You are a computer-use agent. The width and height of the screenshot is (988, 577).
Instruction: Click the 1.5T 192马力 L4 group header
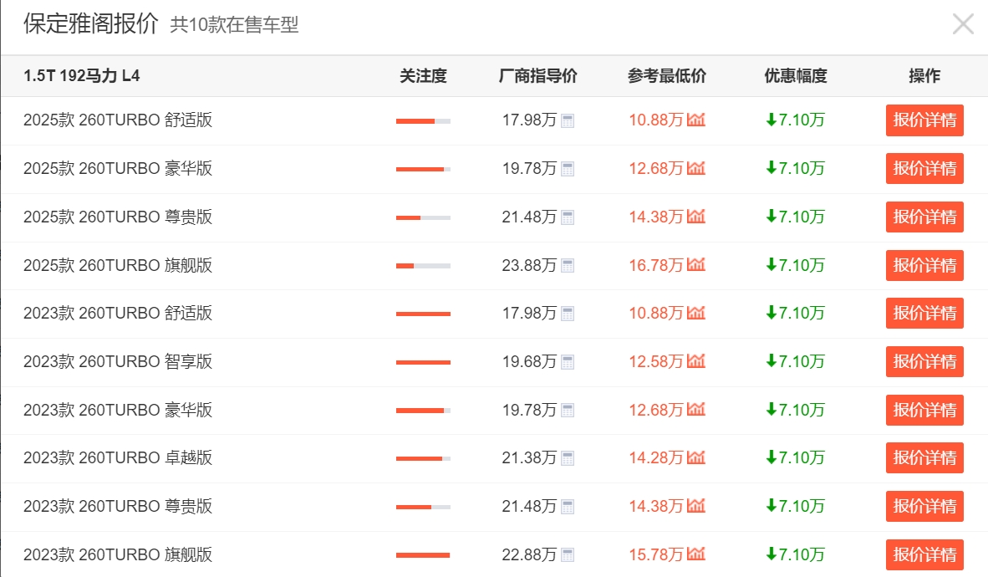click(81, 76)
